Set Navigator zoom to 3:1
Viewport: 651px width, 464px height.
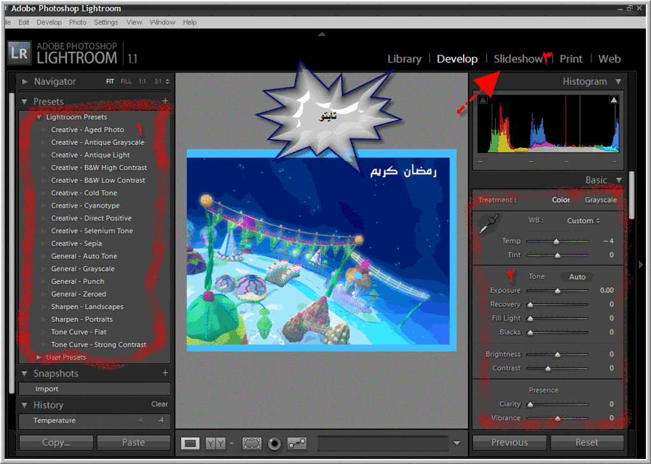[x=158, y=81]
